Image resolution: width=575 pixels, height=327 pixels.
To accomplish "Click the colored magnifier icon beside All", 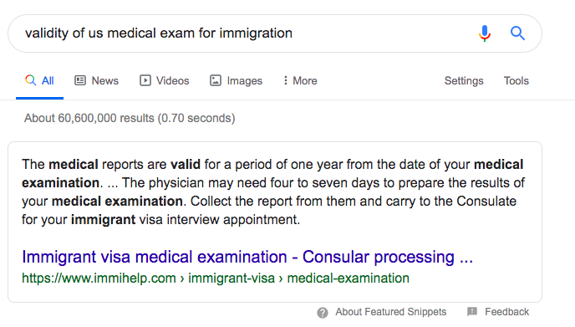I will (30, 80).
